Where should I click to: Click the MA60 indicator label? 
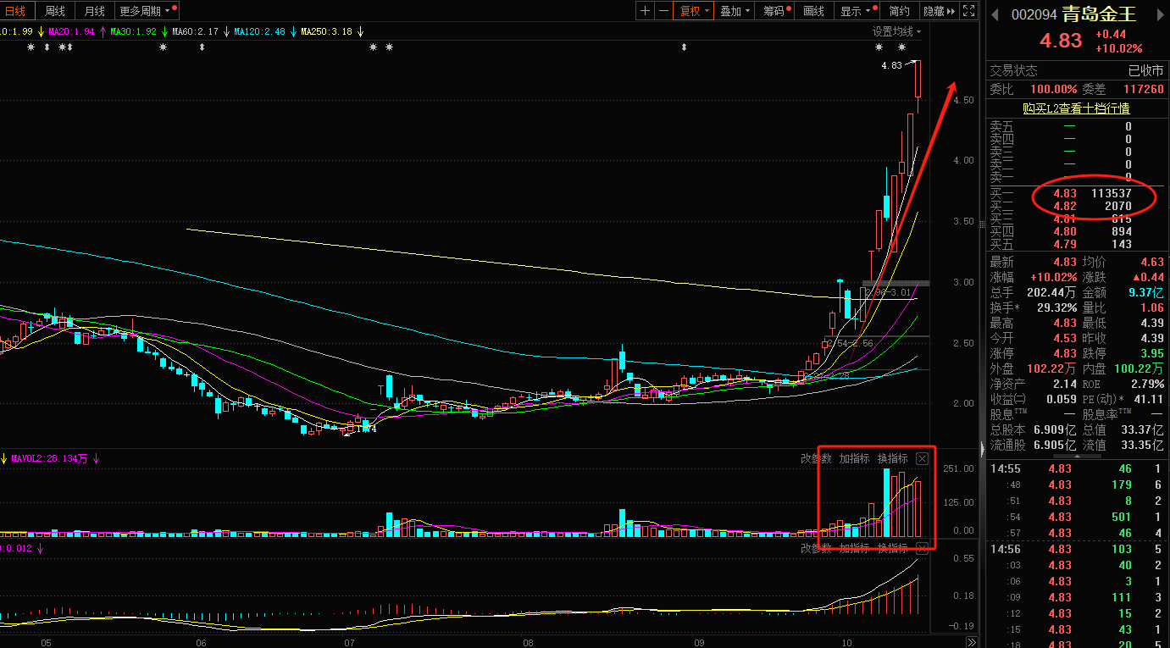click(x=195, y=31)
